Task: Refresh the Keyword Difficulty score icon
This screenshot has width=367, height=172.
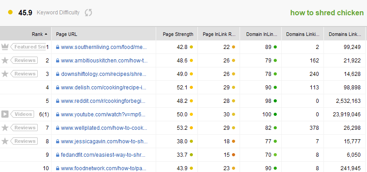Action: click(88, 13)
